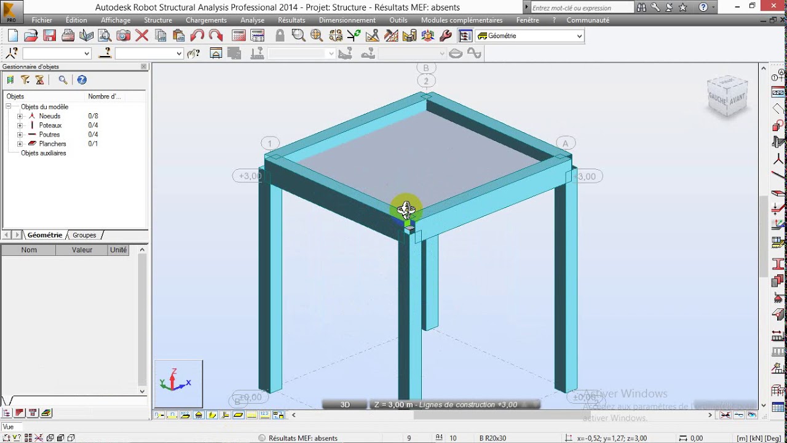
Task: Click the Z = 3,00 m work plane button
Action: click(454, 404)
